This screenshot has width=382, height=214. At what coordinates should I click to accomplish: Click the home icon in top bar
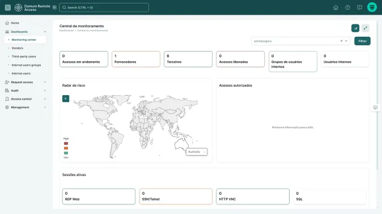pyautogui.click(x=336, y=7)
